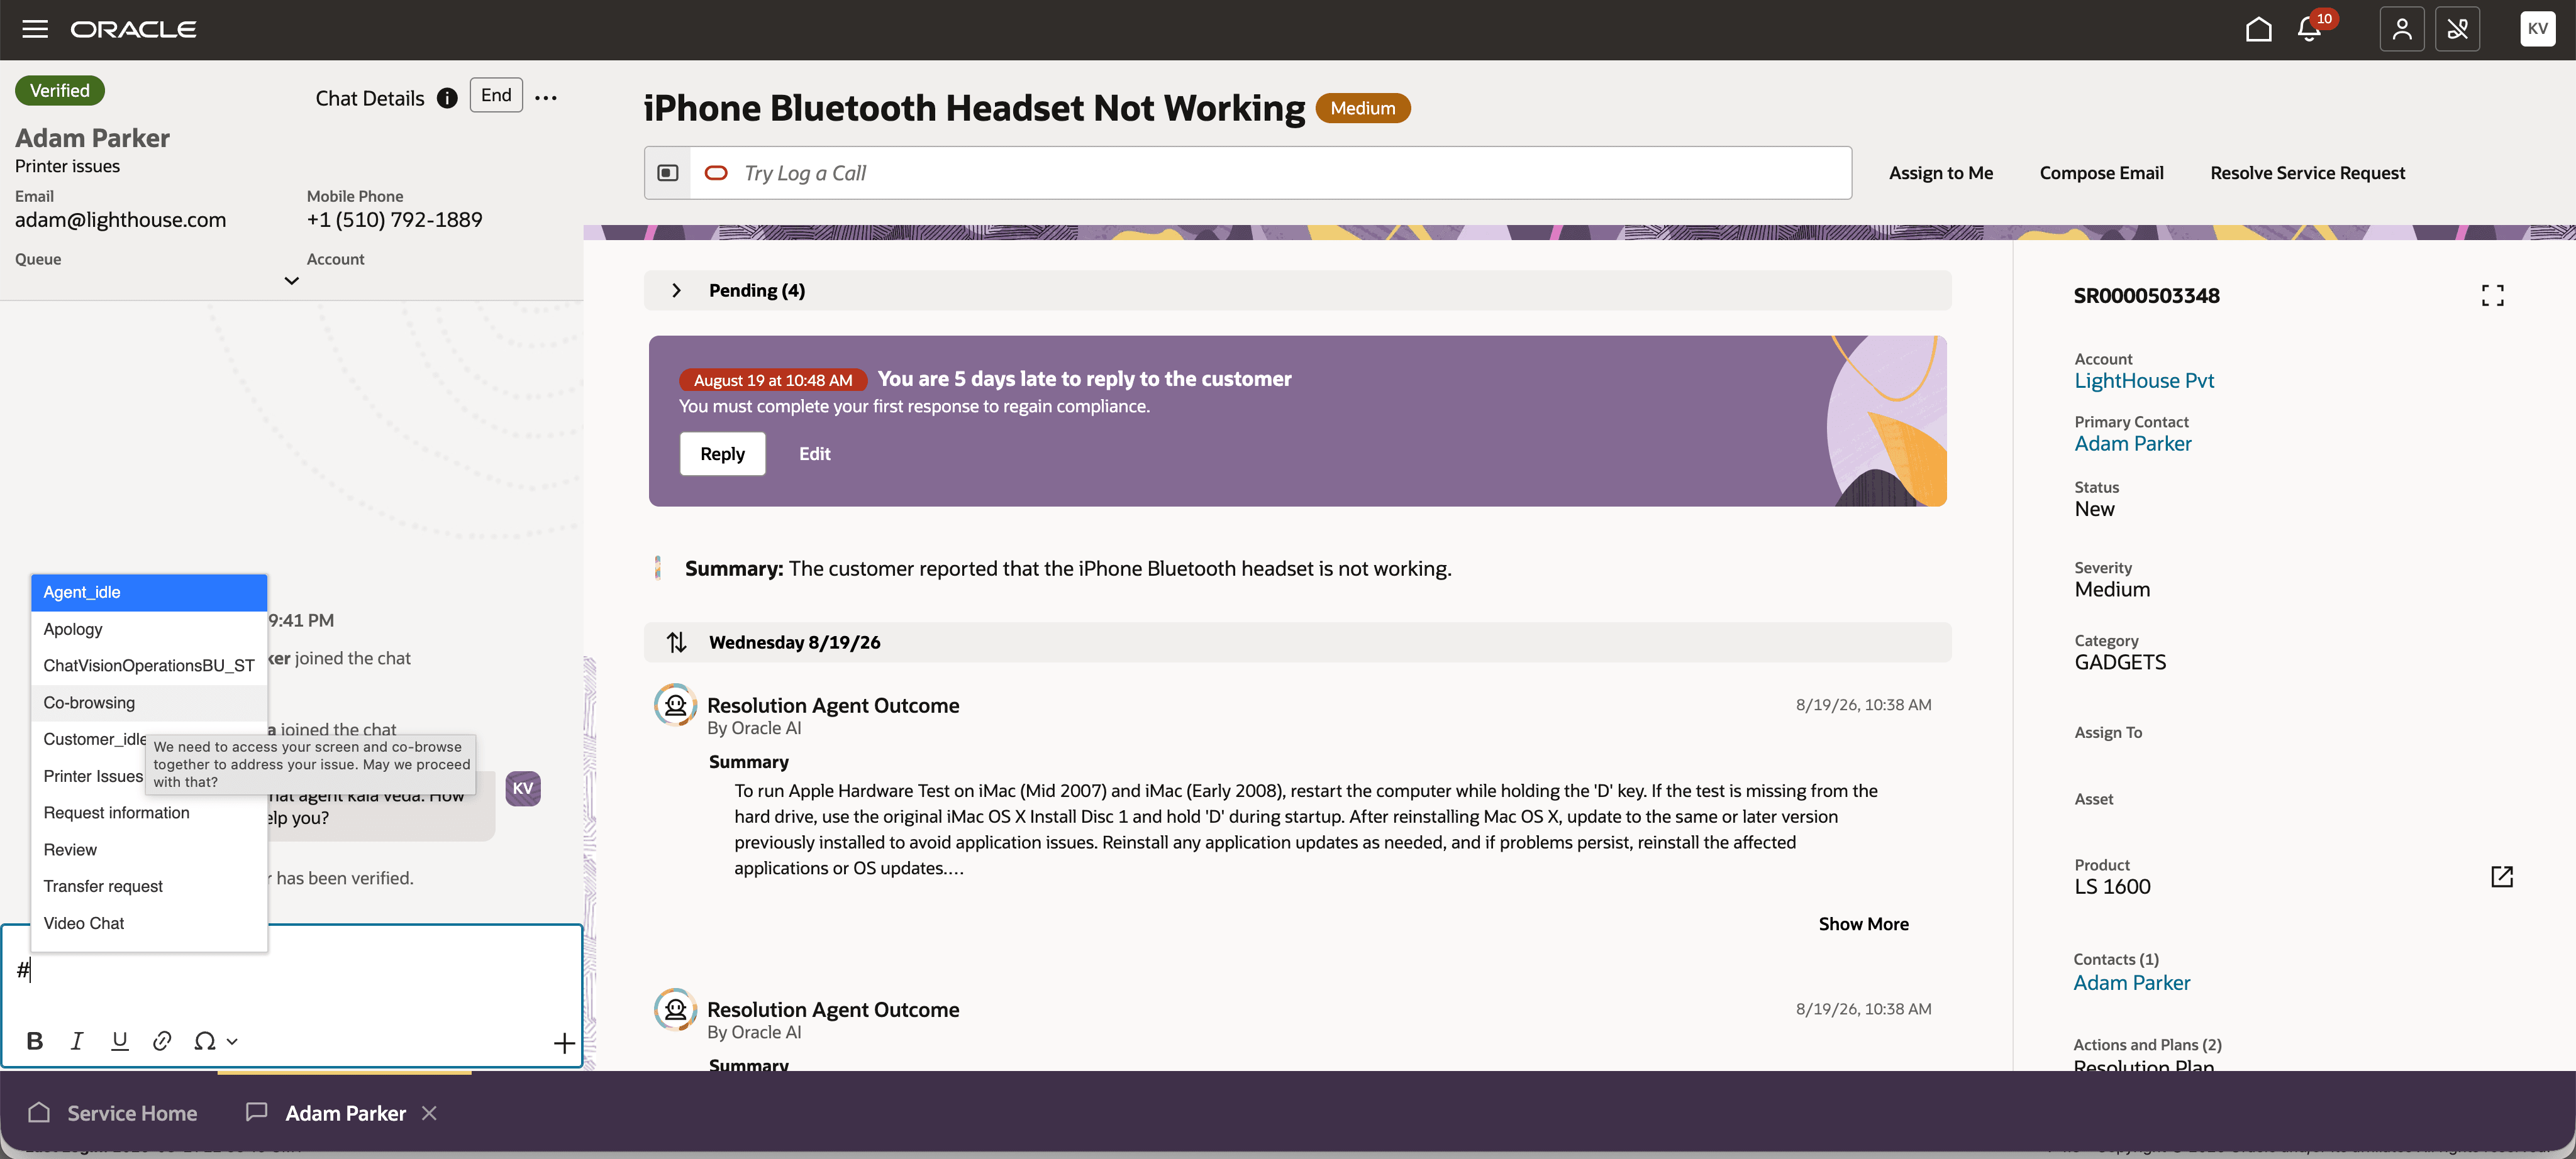The height and width of the screenshot is (1159, 2576).
Task: Reply to the late customer notice
Action: [722, 454]
